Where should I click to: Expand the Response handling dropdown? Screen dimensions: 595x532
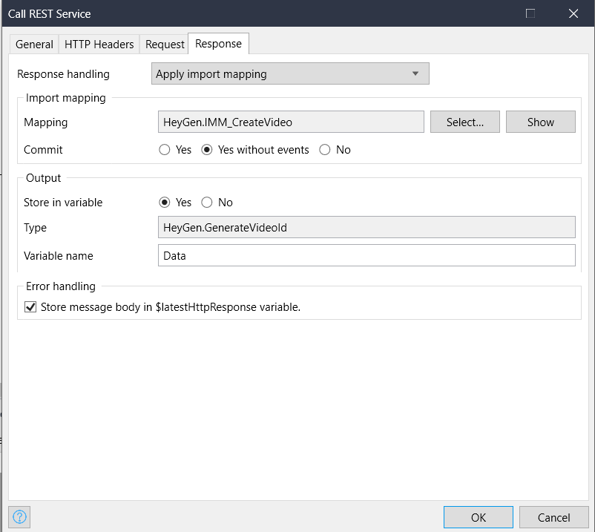290,74
